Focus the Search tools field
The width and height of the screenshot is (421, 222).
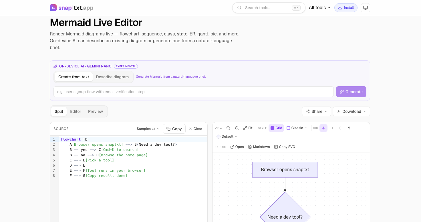269,8
